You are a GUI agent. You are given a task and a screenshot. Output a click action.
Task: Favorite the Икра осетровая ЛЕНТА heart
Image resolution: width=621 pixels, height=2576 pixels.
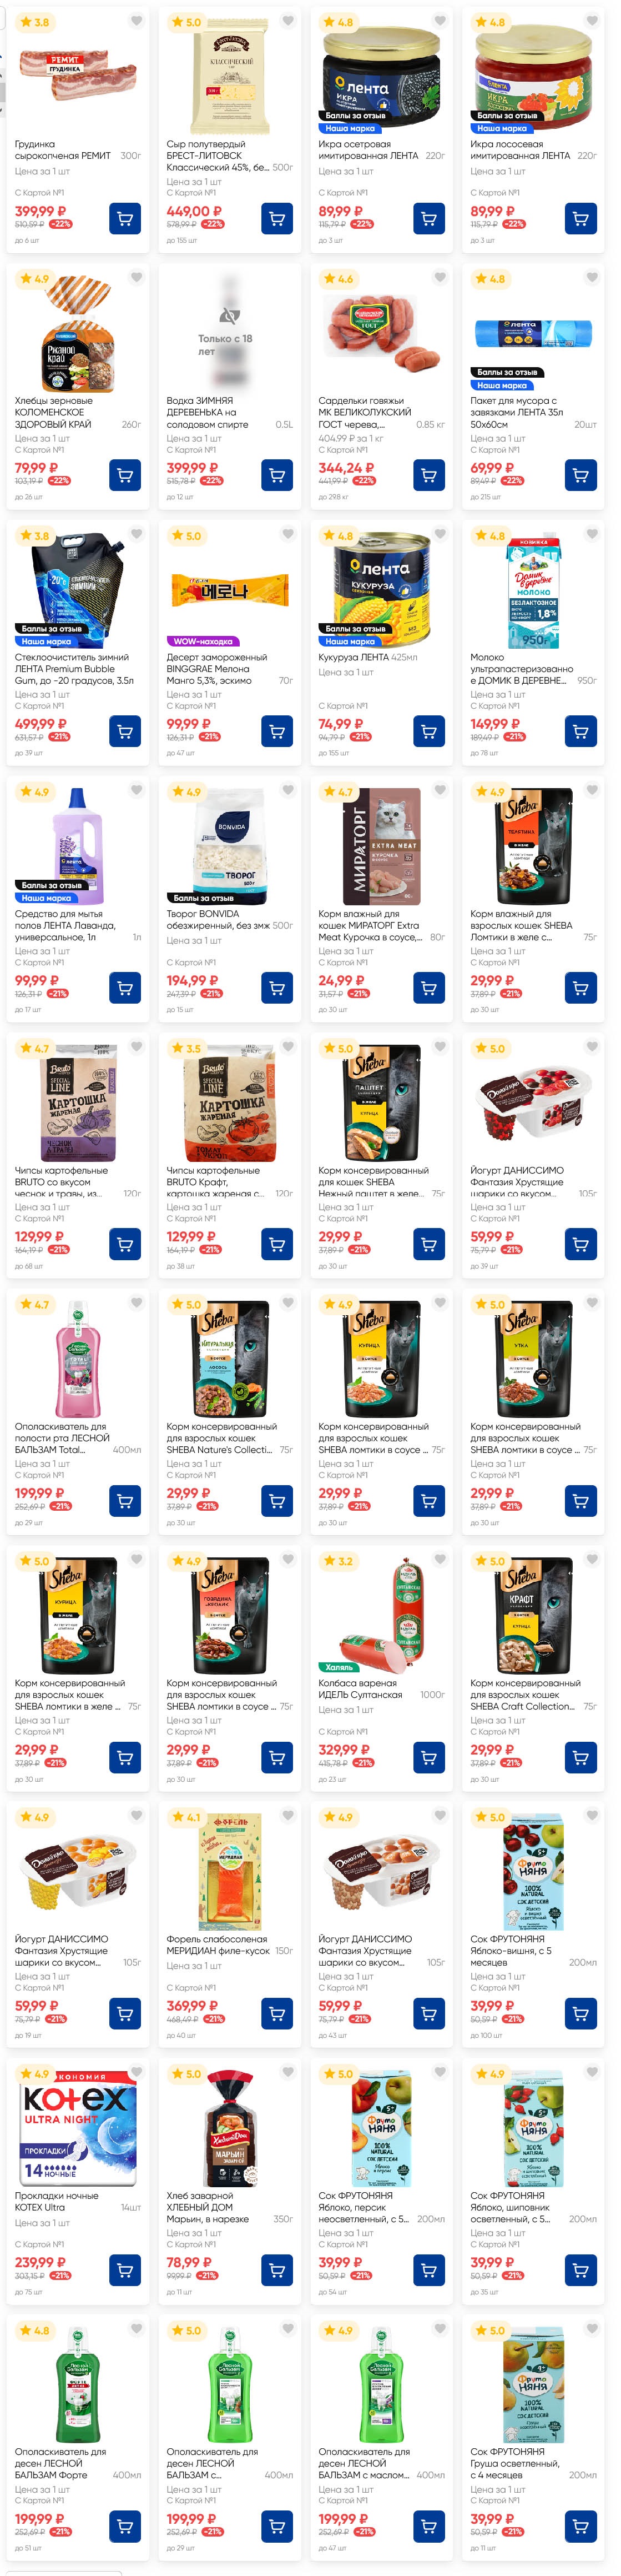click(x=440, y=21)
